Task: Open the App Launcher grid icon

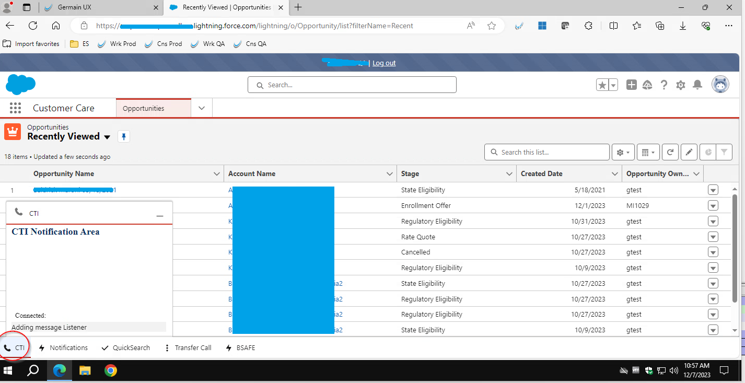Action: click(15, 108)
